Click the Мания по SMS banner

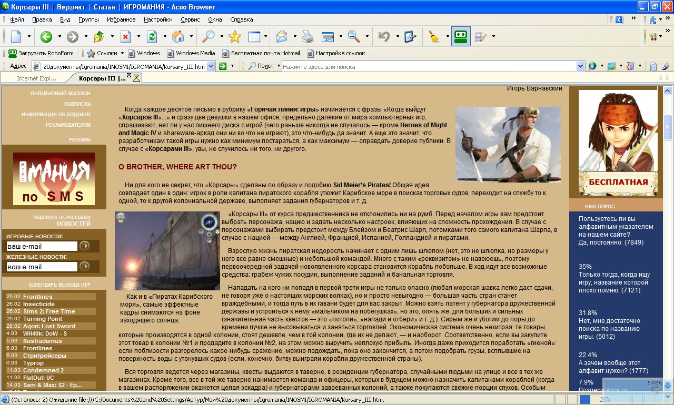[54, 179]
